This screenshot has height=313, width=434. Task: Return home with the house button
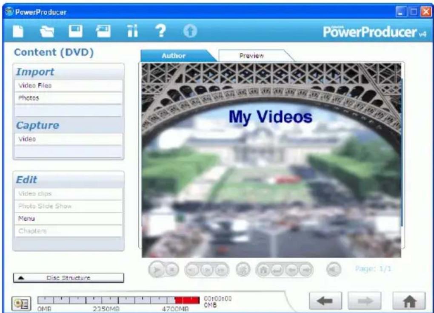click(409, 301)
